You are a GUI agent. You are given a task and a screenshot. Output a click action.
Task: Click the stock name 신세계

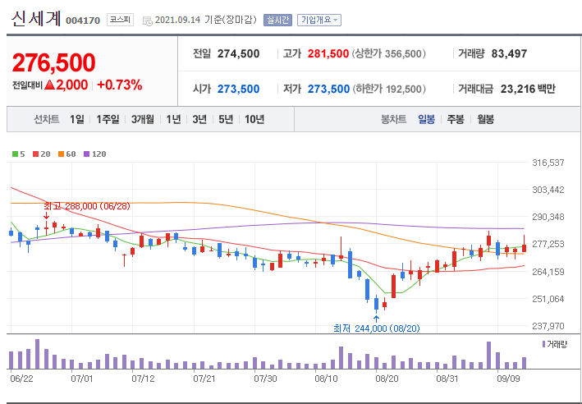(35, 19)
